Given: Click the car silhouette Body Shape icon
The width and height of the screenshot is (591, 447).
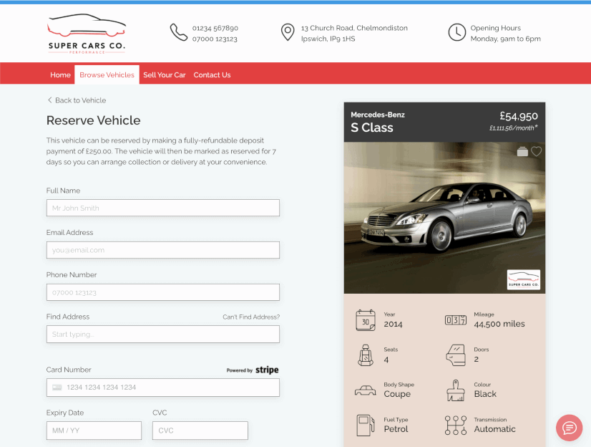Looking at the screenshot, I should click(366, 390).
